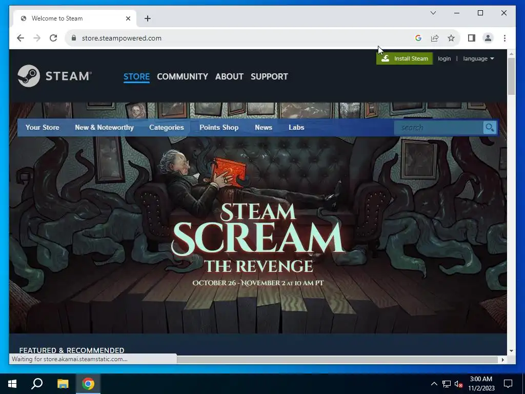Open the Categories tab
The width and height of the screenshot is (525, 394).
[167, 128]
